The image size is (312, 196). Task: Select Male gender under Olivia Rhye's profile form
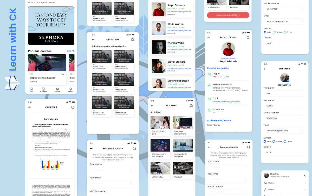point(265,142)
